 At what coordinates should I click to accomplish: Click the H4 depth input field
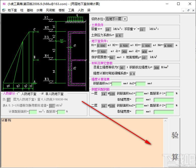pyautogui.click(x=169, y=46)
